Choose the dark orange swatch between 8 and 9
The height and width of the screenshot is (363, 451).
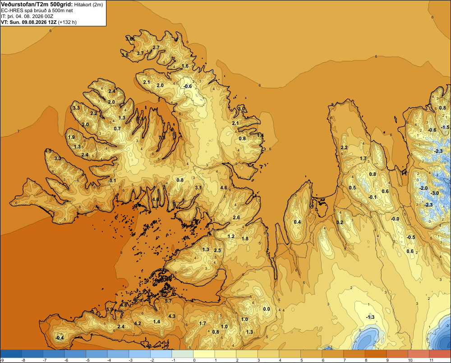(x=376, y=354)
